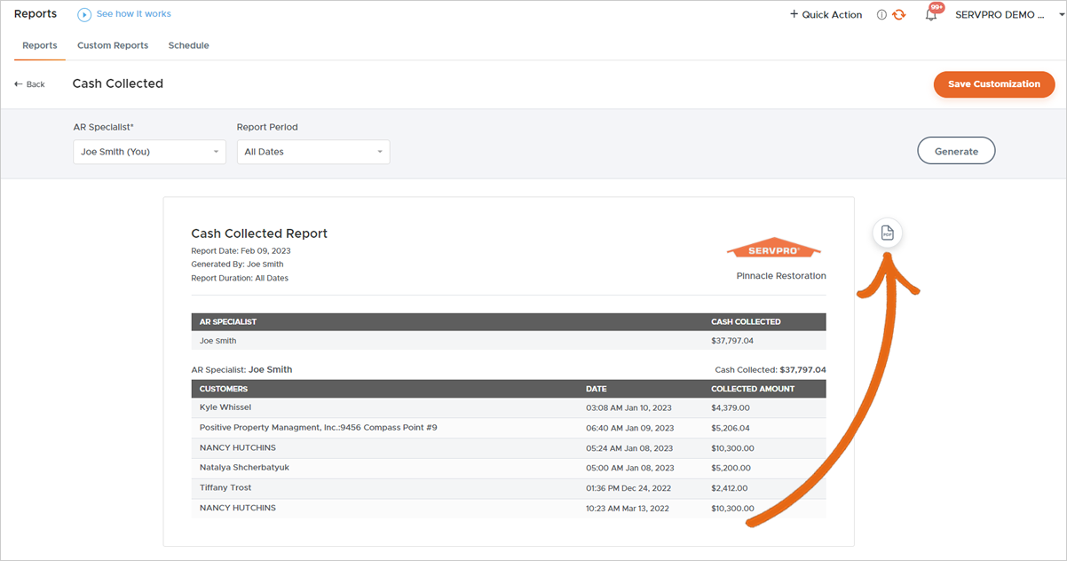Click the plus icon for Quick Action
The height and width of the screenshot is (561, 1067).
794,15
